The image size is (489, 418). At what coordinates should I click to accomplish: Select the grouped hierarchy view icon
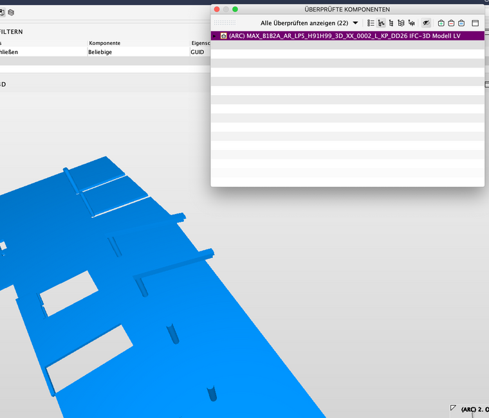pyautogui.click(x=411, y=23)
